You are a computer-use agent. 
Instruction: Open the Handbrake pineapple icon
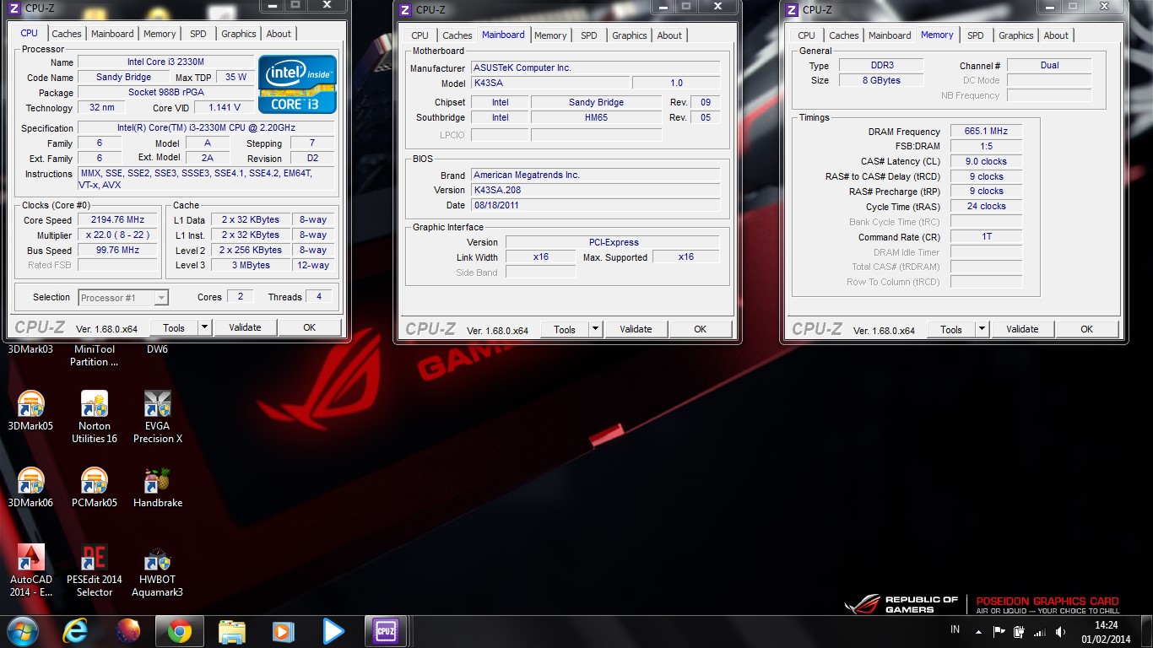[157, 488]
